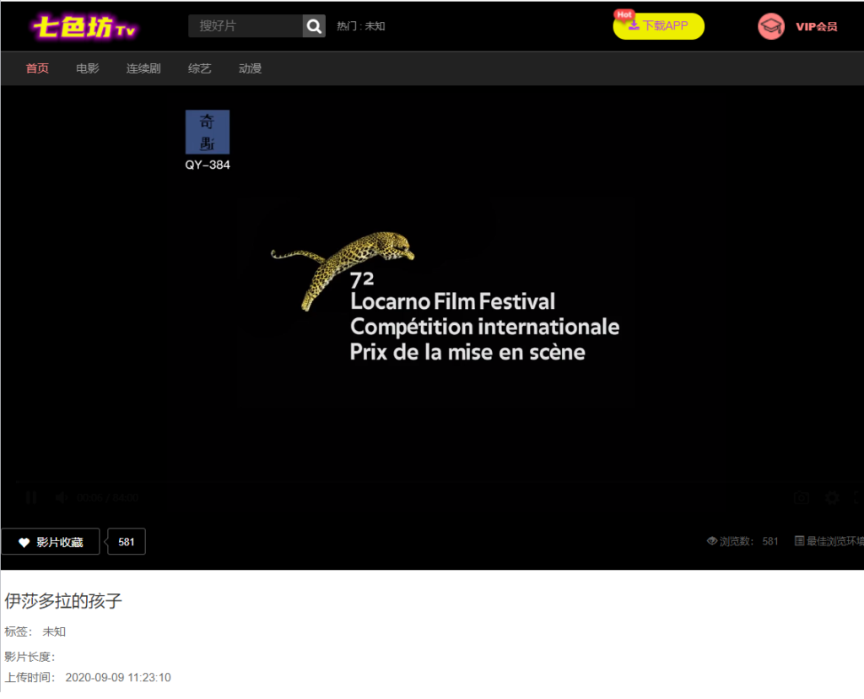Open the hot search term 未知
Viewport: 864px width, 699px height.
(x=375, y=26)
